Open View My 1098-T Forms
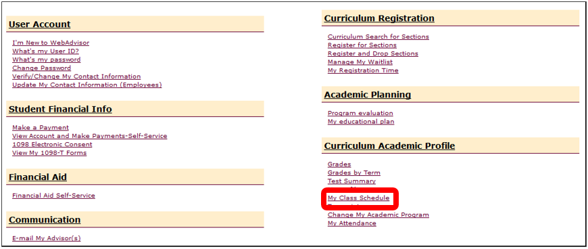 point(49,153)
